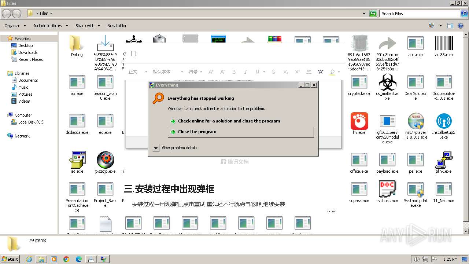Click the Search Files input box
469x264 pixels.
tap(420, 14)
